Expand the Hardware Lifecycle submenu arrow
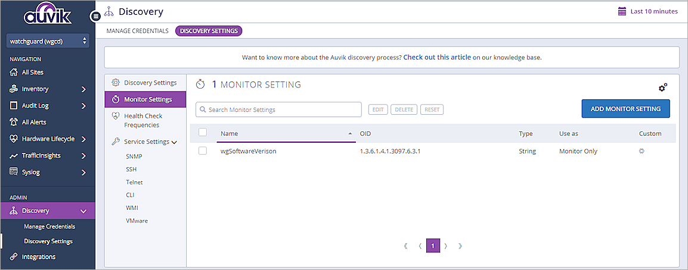688x270 pixels. 84,139
